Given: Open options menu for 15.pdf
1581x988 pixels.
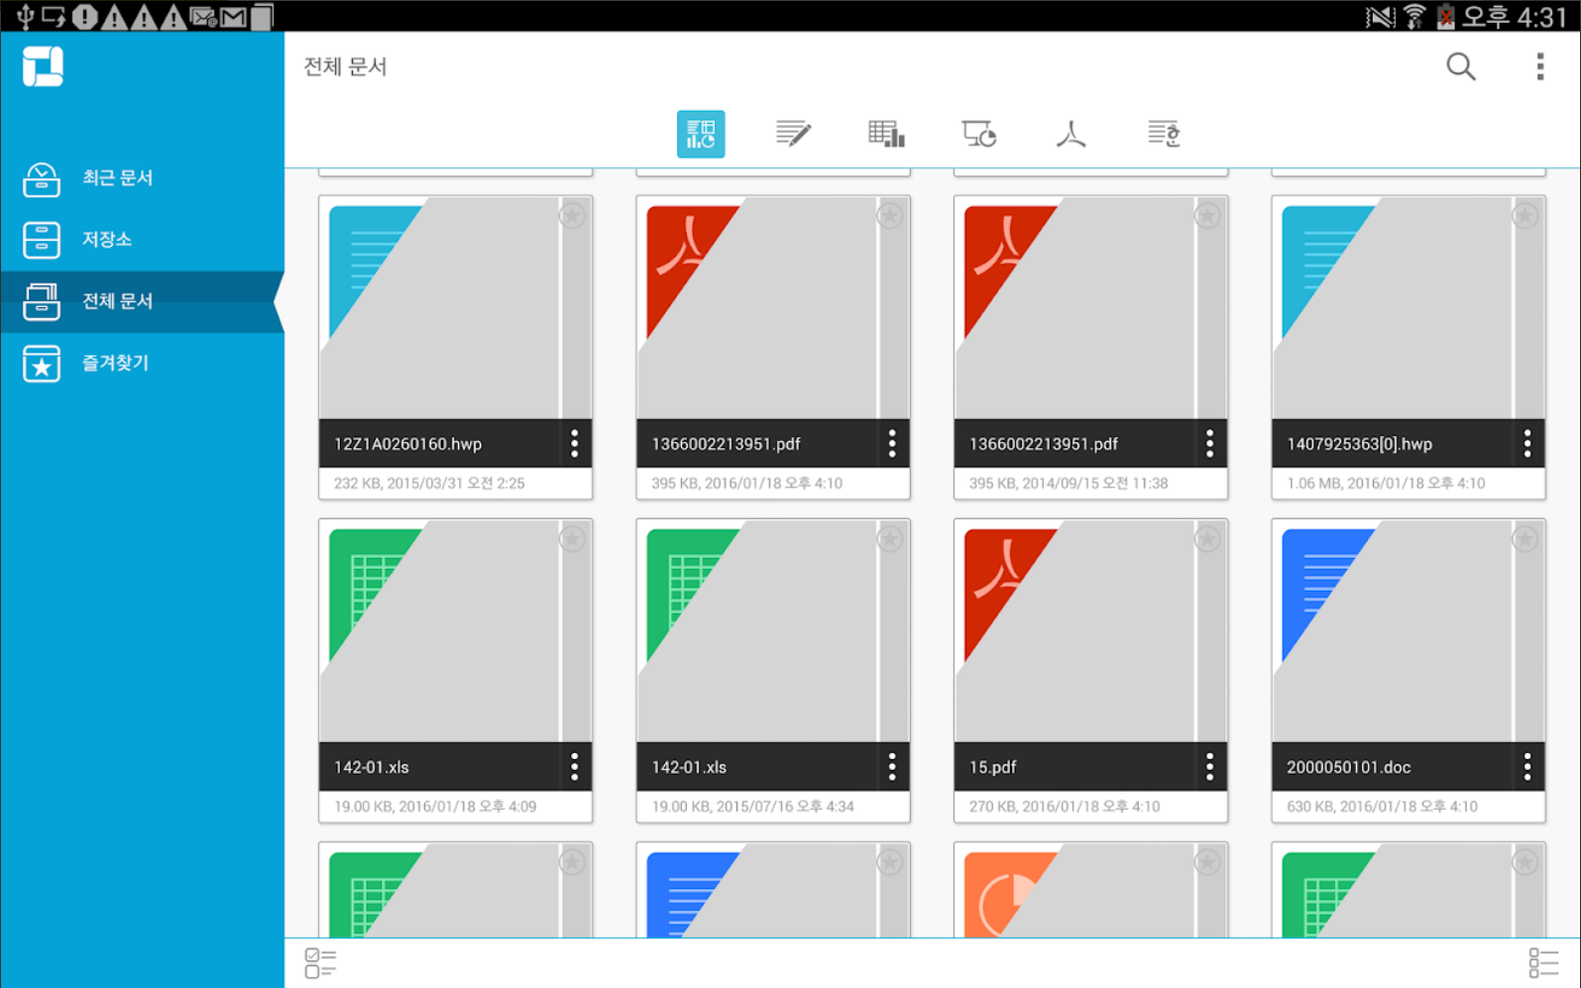Looking at the screenshot, I should 1209,767.
